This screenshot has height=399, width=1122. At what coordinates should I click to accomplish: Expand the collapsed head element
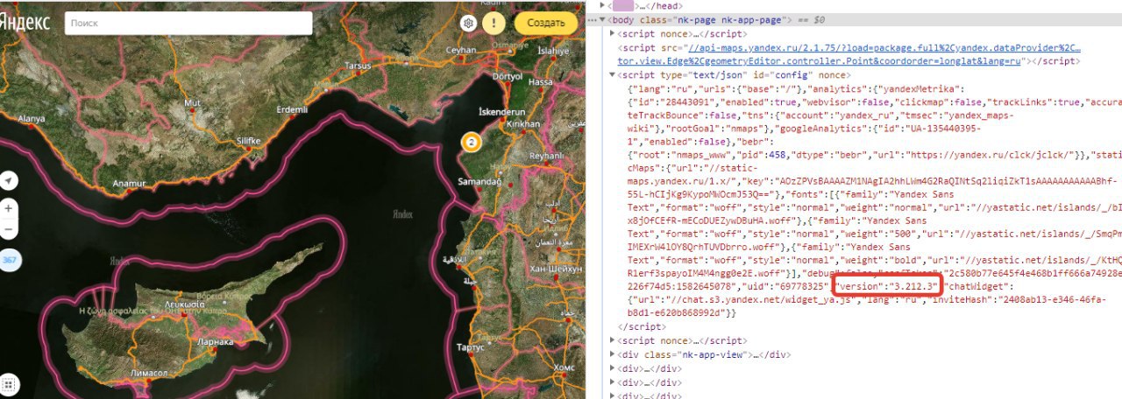click(x=601, y=5)
